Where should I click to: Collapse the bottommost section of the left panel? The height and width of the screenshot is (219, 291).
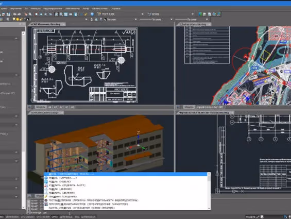tap(16, 196)
